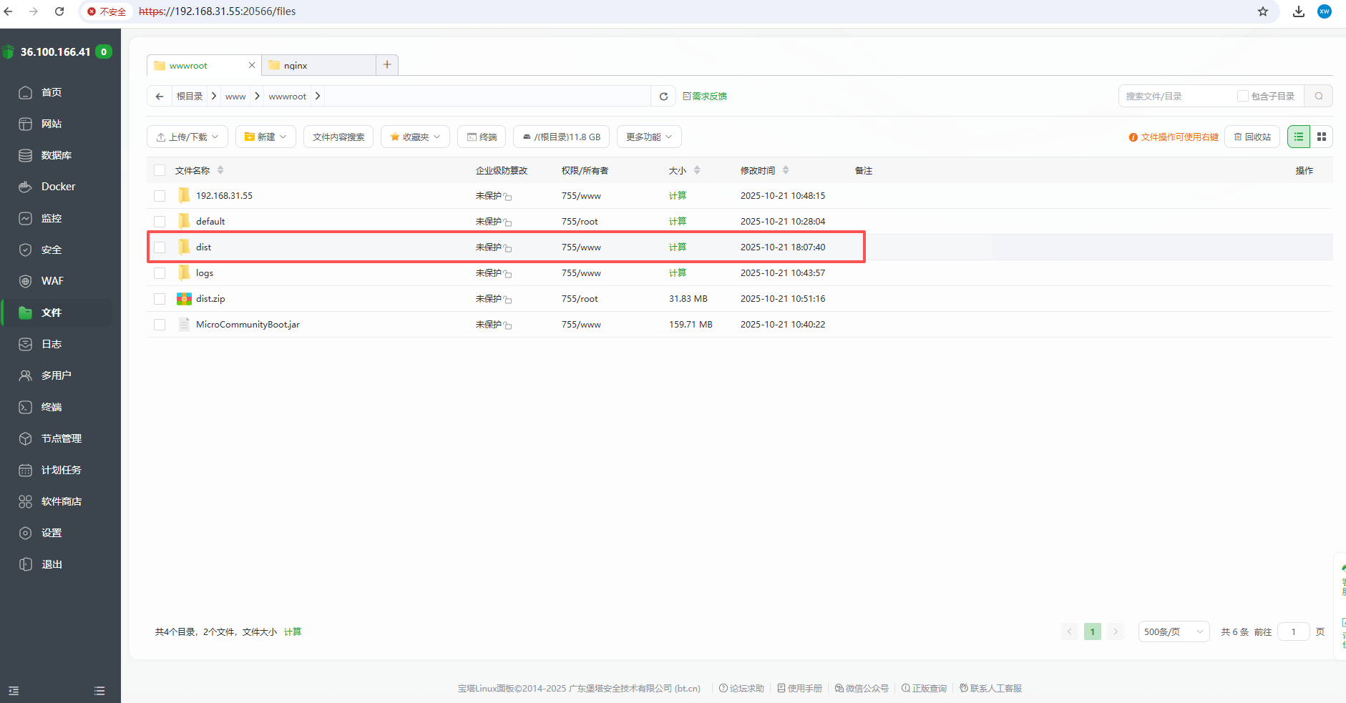Open the 计划任务 scheduled tasks page

pos(60,469)
